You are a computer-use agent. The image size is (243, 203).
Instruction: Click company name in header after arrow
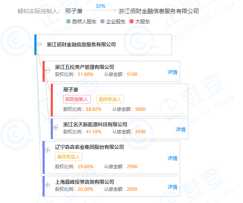click(x=159, y=11)
